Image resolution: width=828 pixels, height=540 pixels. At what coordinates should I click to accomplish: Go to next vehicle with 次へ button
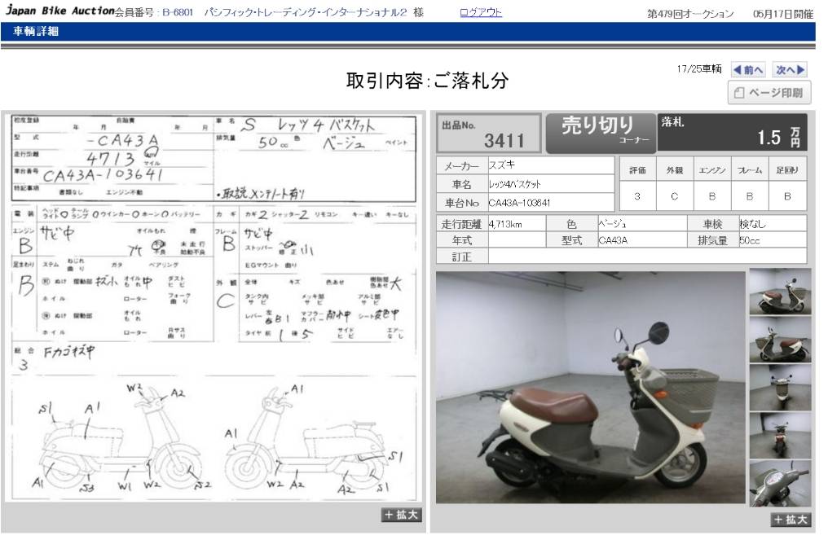790,70
